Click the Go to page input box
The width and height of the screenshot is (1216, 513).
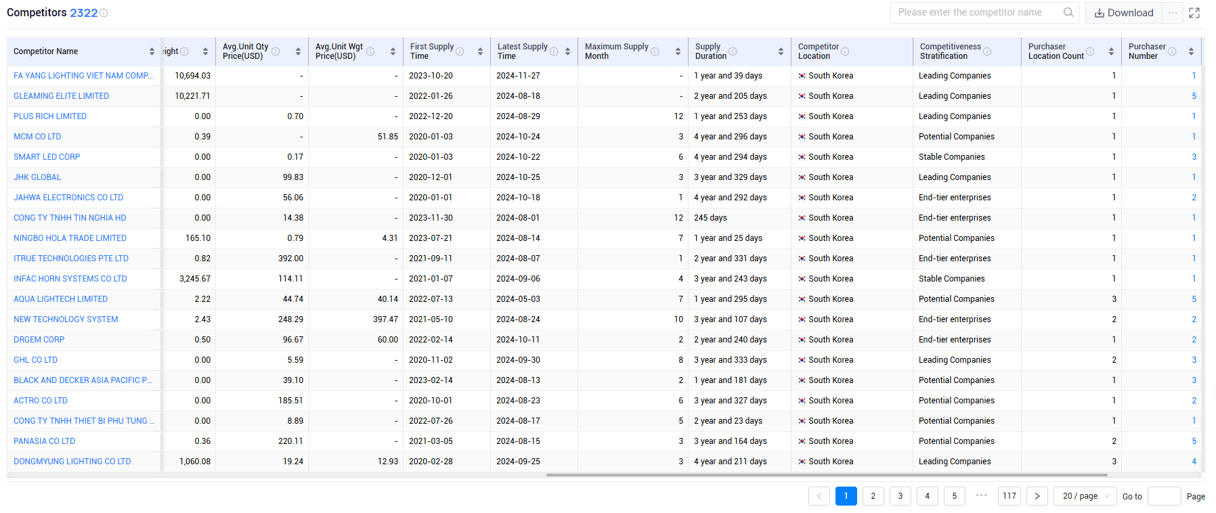click(x=1165, y=496)
